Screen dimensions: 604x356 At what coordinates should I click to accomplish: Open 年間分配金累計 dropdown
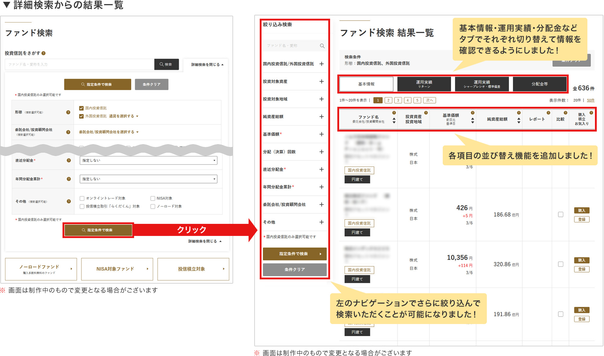148,179
